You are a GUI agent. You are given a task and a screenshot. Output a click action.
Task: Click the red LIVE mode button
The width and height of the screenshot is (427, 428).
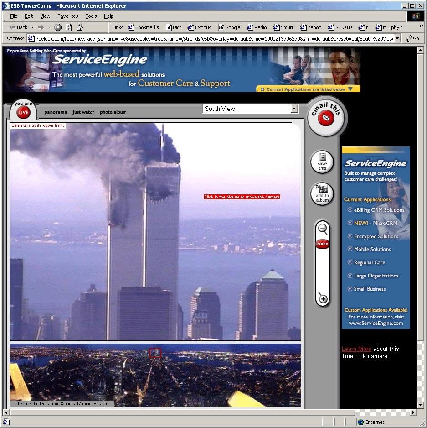click(x=23, y=112)
